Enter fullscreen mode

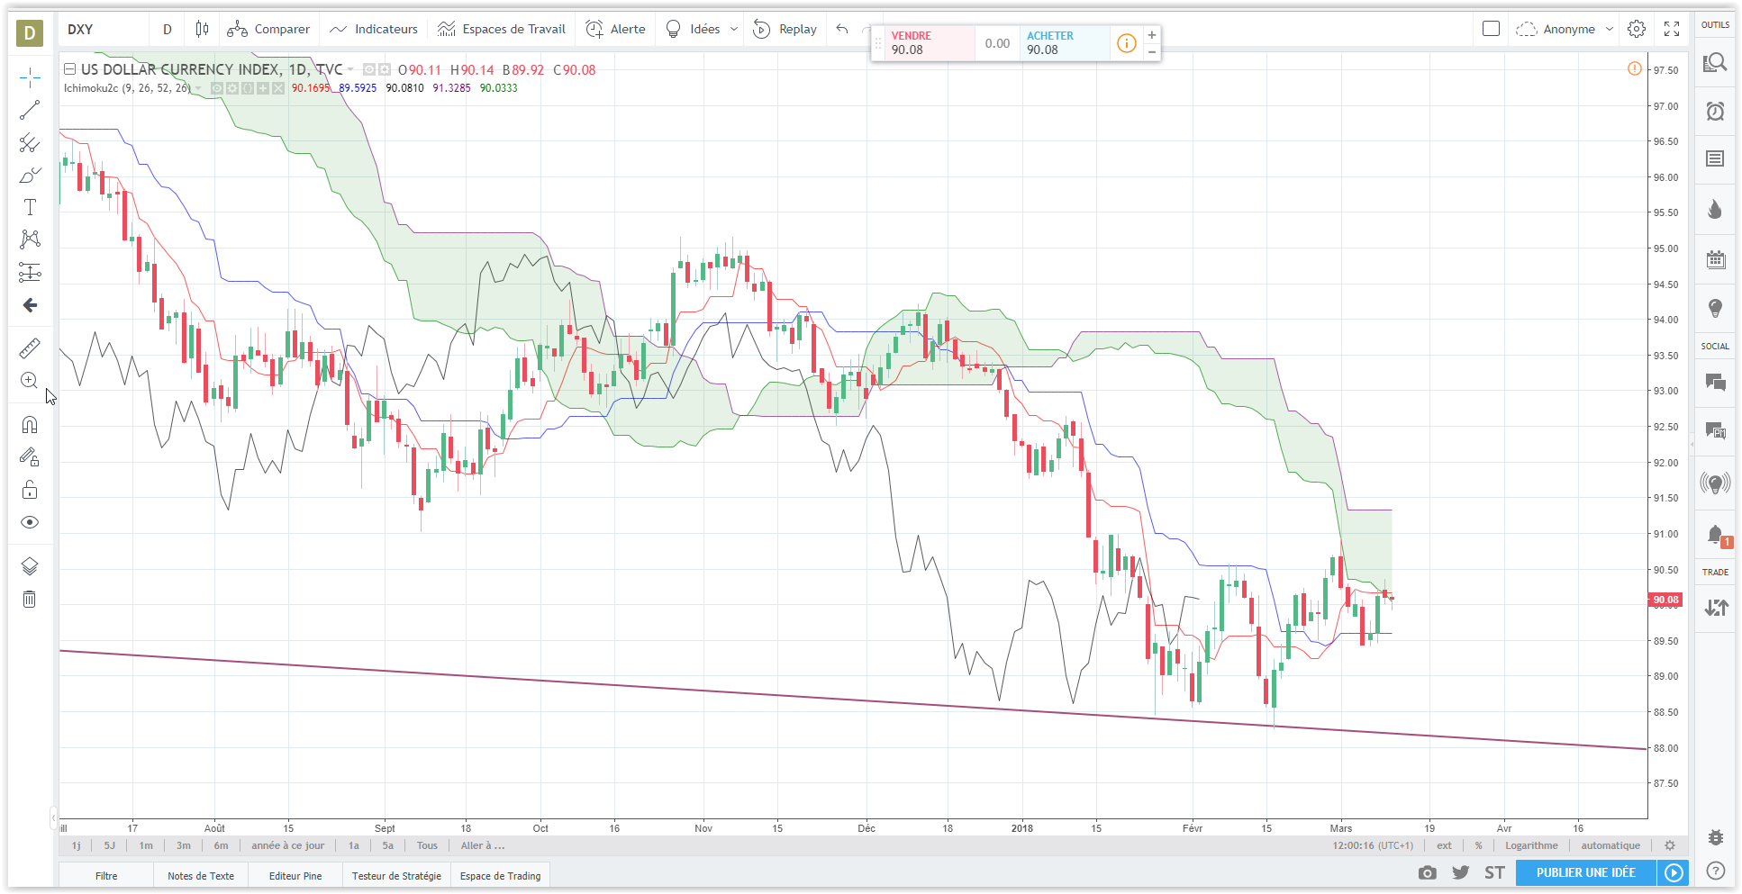1672,29
